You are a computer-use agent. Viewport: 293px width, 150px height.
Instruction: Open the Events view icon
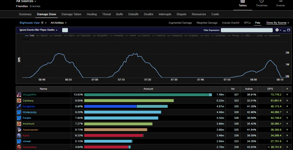pos(280,1)
